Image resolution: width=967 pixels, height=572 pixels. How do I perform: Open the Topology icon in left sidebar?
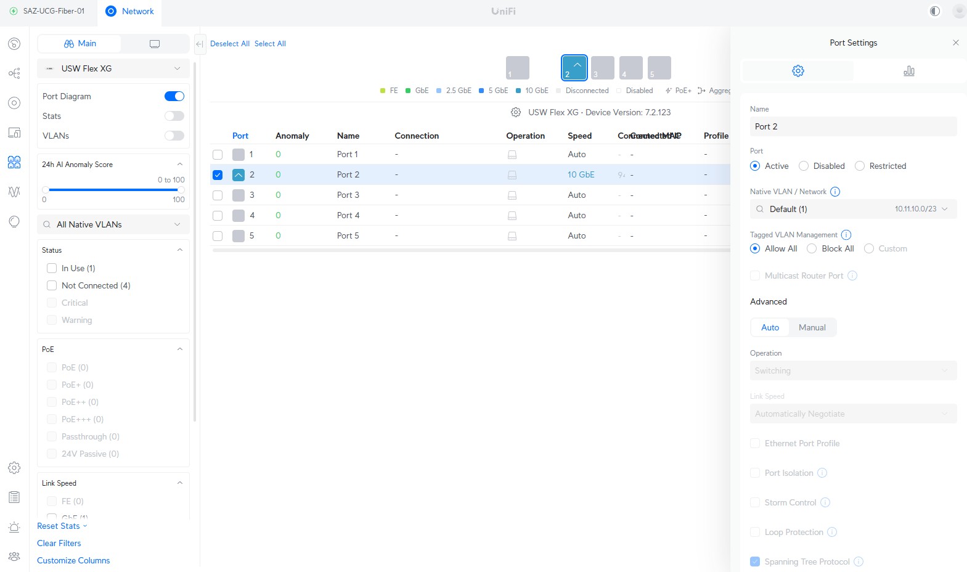(x=14, y=73)
